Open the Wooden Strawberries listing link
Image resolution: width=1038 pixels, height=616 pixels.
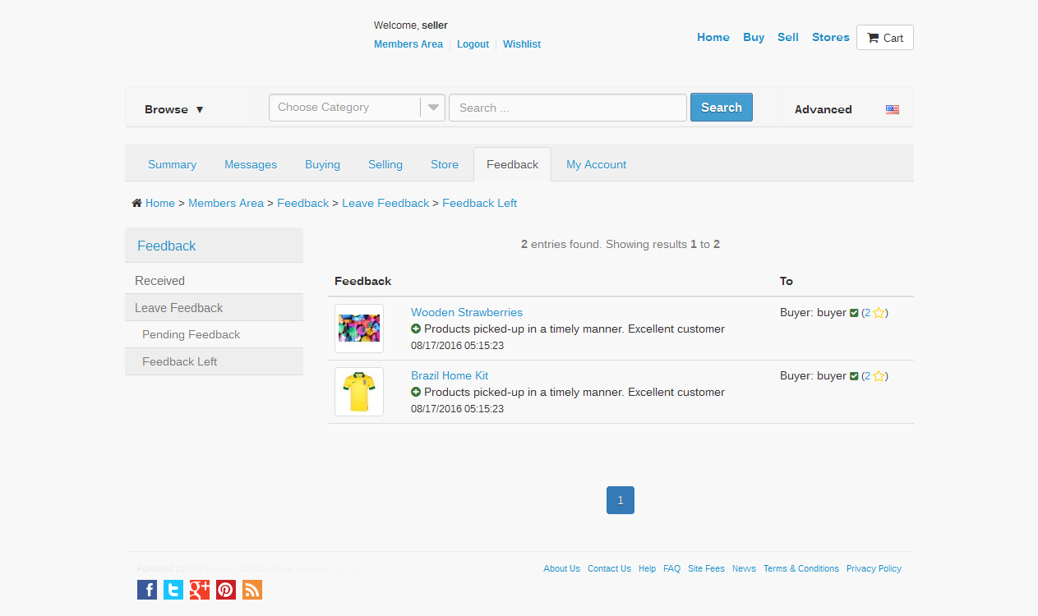467,312
